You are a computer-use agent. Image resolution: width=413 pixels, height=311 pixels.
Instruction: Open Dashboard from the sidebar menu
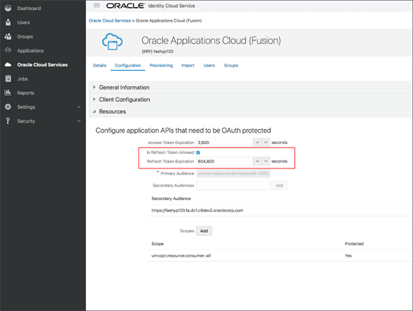(29, 9)
